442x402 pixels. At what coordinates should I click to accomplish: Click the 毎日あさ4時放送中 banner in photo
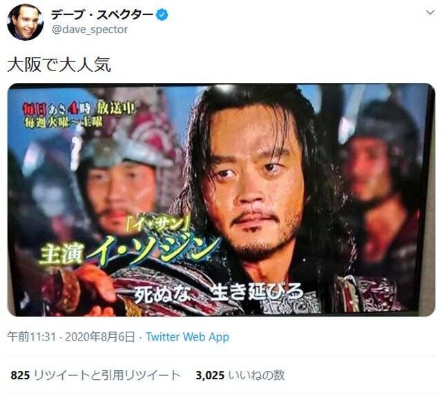click(78, 109)
